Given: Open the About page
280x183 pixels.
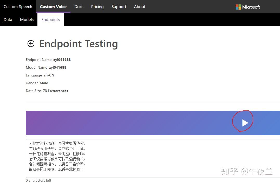Looking at the screenshot, I should point(140,6).
